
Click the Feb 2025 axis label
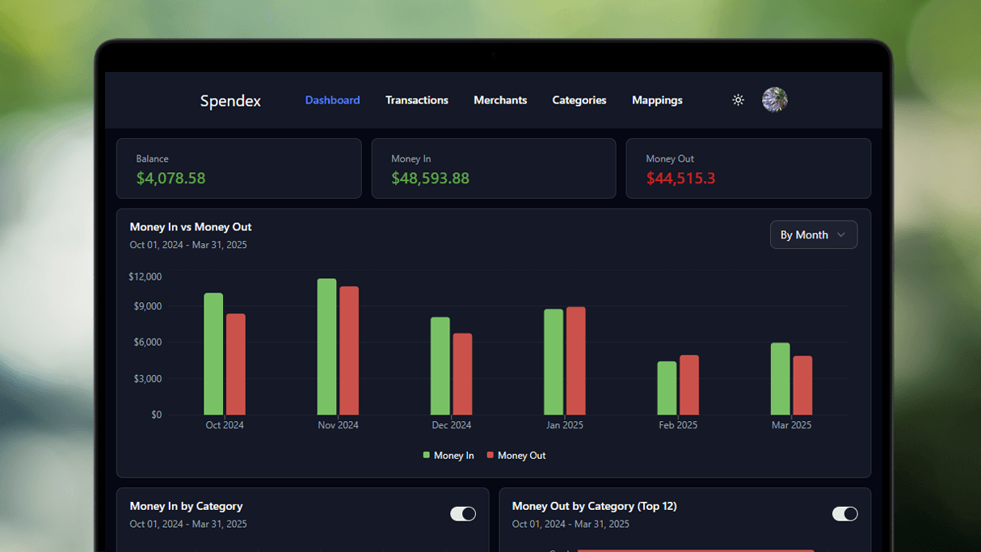tap(678, 425)
